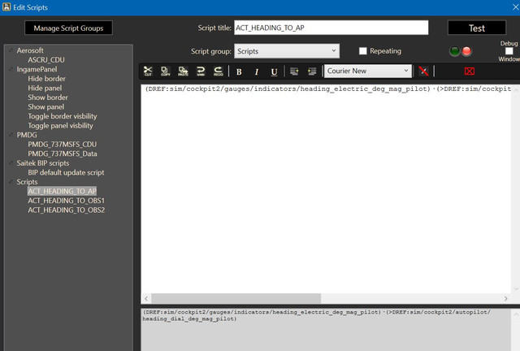Select the Show panel script
The image size is (520, 351).
pos(46,106)
